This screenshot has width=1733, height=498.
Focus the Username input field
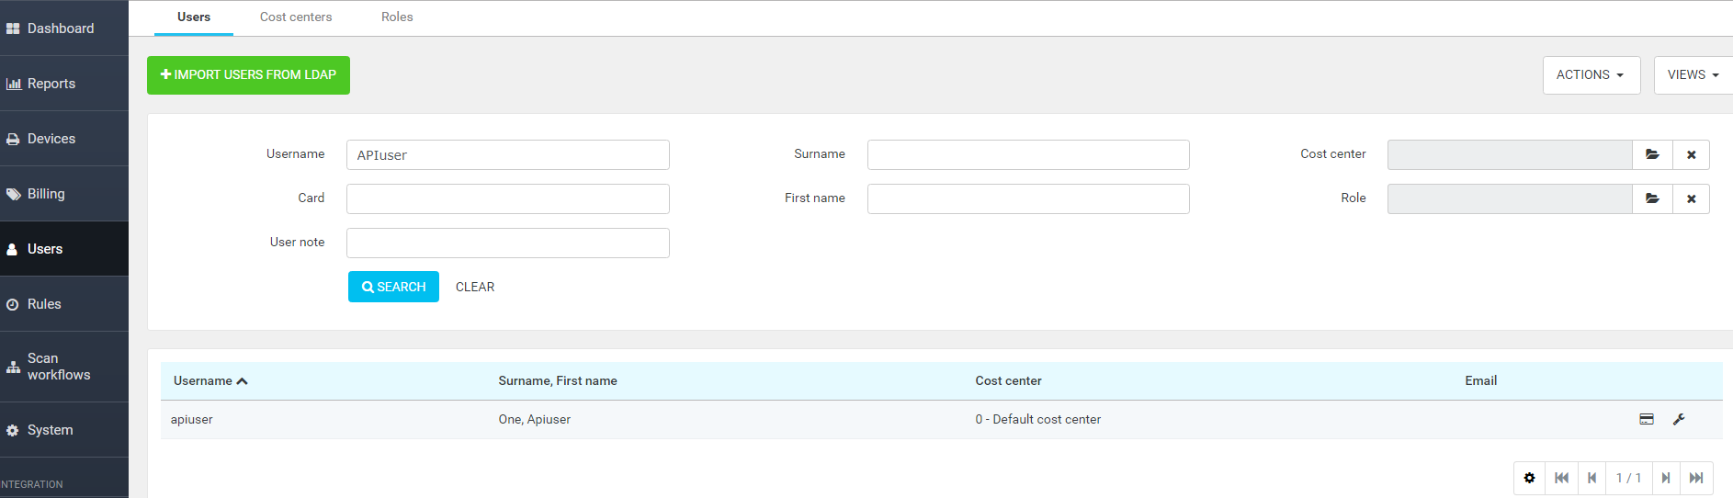coord(508,154)
